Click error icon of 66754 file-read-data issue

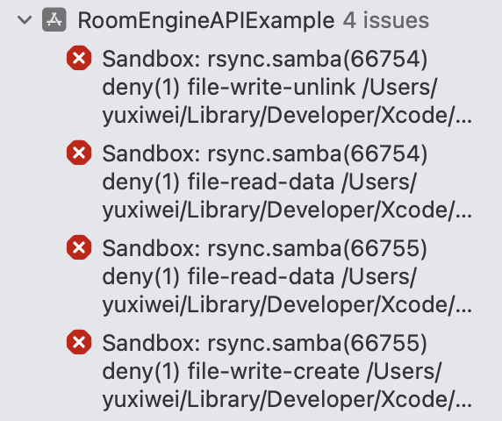(79, 153)
